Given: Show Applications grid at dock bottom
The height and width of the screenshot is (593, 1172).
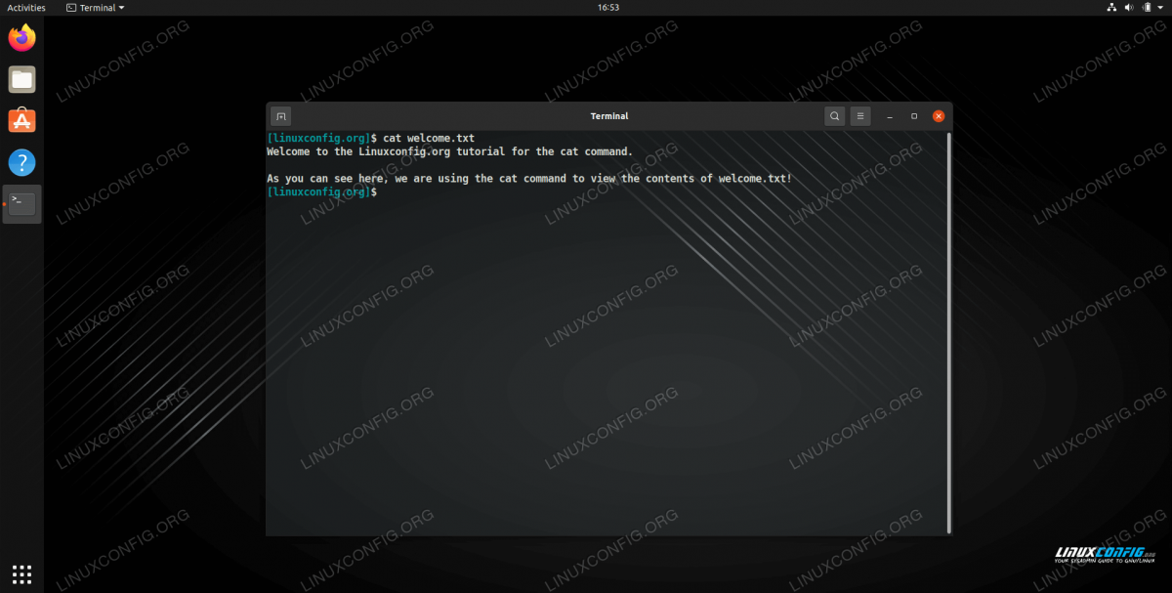Looking at the screenshot, I should pyautogui.click(x=21, y=573).
